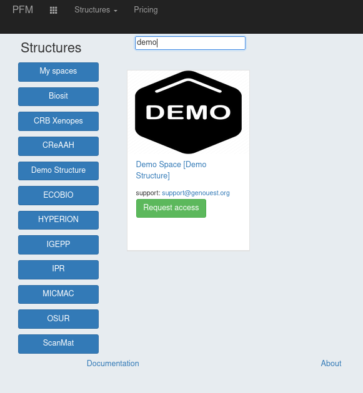Viewport: 363px width, 393px height.
Task: Go to PFM home brand link
Action: (22, 10)
